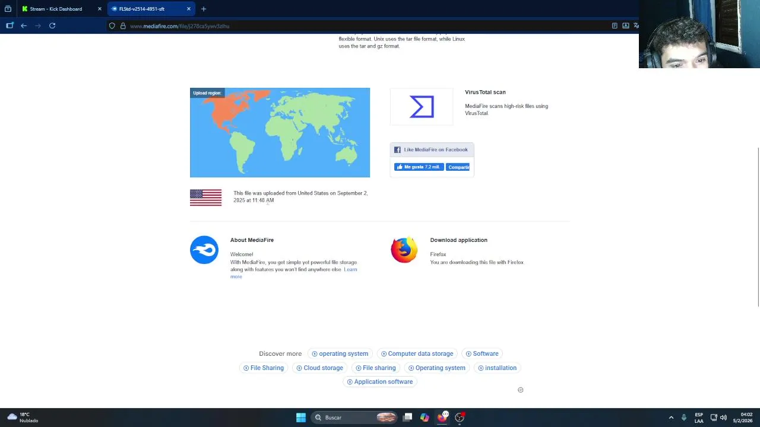This screenshot has height=427, width=760.
Task: Click the forward navigation arrow
Action: point(38,26)
